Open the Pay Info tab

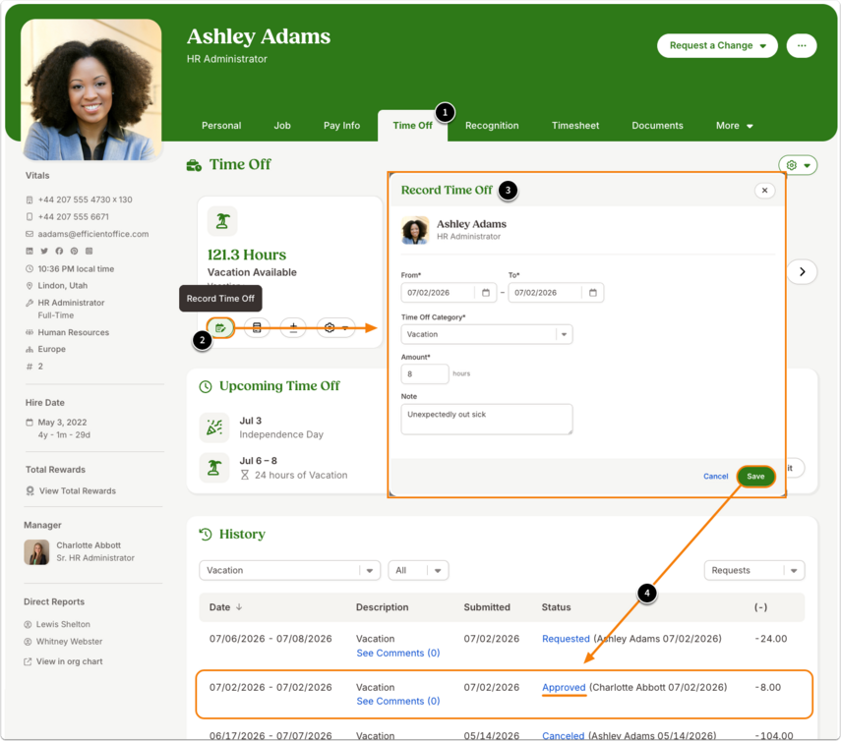341,126
